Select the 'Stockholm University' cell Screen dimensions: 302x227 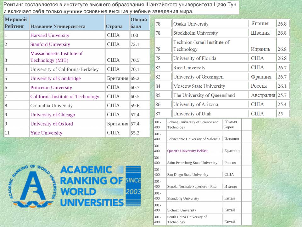(x=210, y=33)
